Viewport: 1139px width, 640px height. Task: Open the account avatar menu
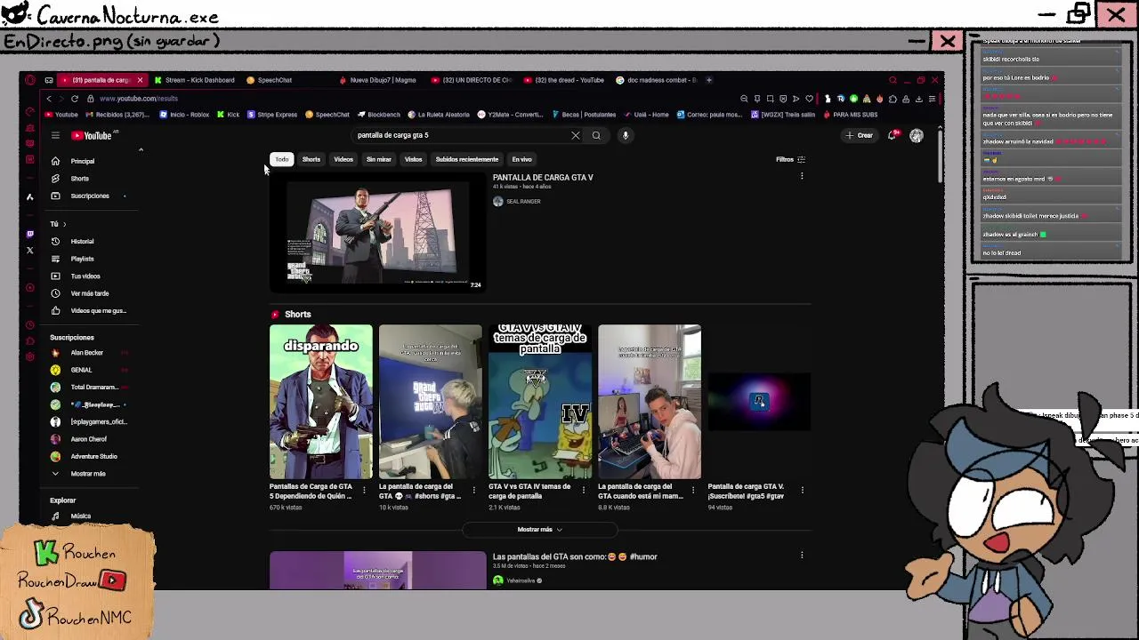click(917, 135)
